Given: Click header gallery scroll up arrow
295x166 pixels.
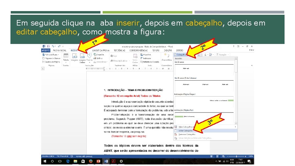Looking at the screenshot, I should click(x=236, y=58).
